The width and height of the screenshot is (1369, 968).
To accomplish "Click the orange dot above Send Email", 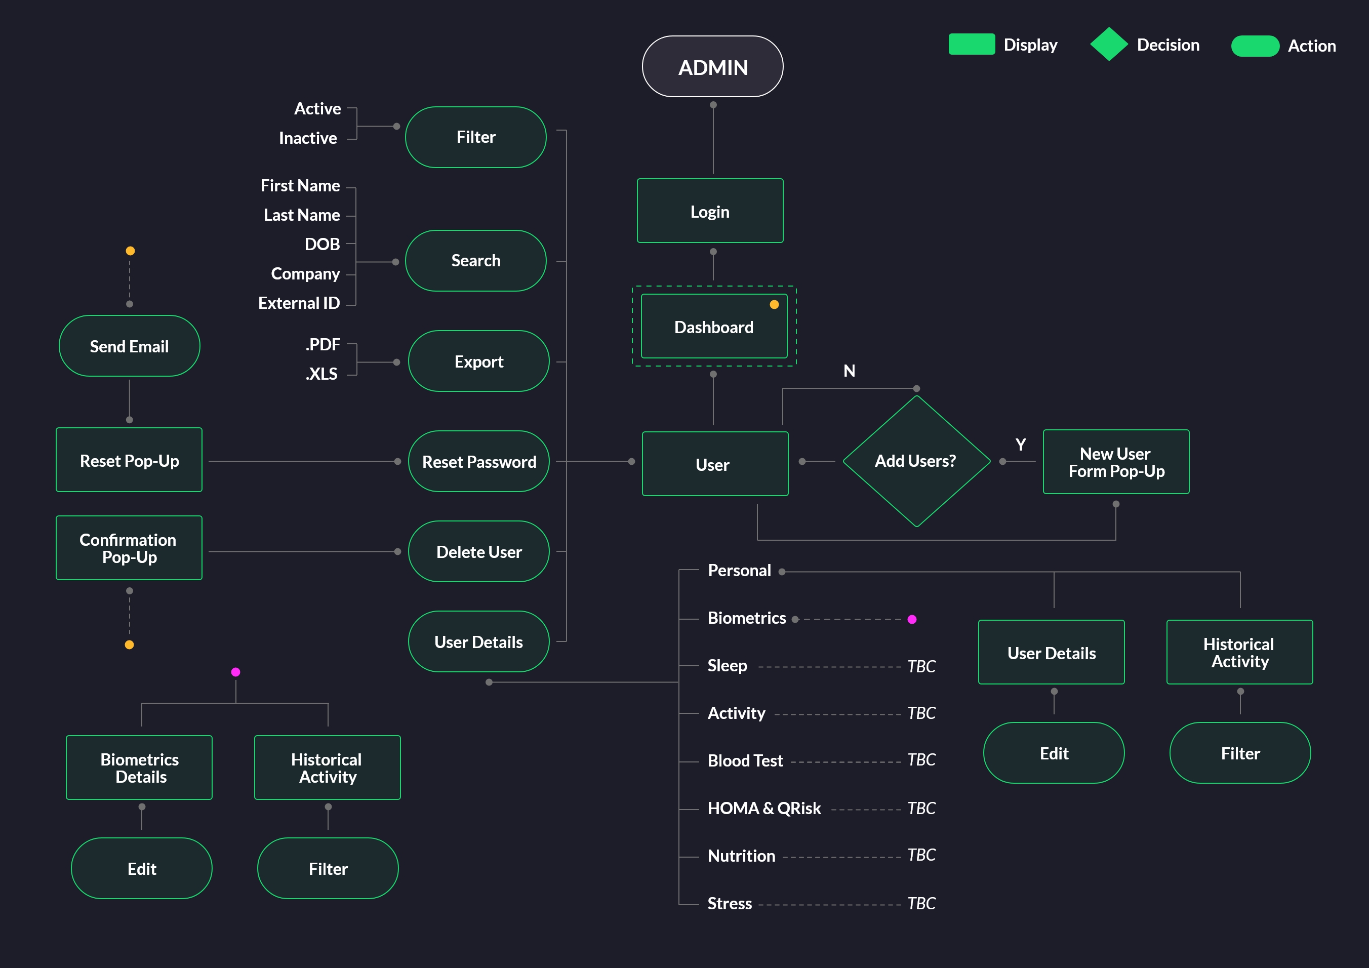I will [x=130, y=251].
